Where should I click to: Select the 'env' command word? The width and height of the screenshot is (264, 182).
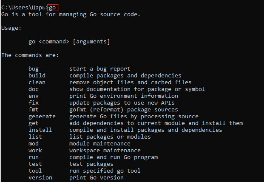[34, 96]
